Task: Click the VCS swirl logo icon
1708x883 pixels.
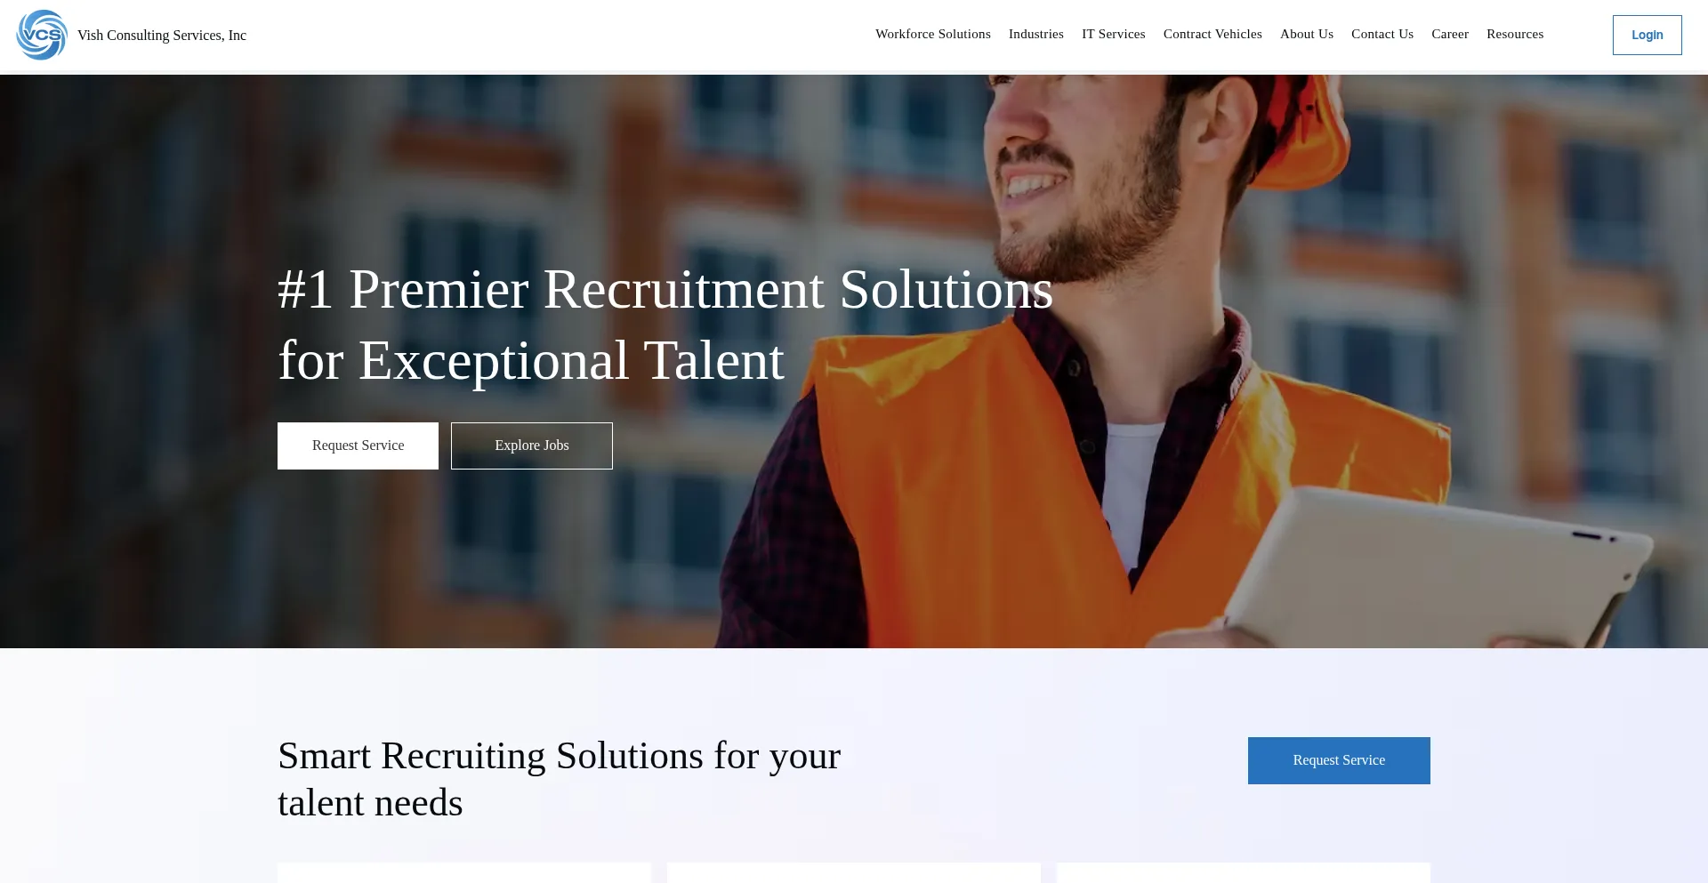Action: coord(42,35)
